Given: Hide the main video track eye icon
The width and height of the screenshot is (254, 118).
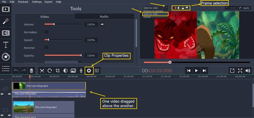Looking at the screenshot, I should click(2, 115).
